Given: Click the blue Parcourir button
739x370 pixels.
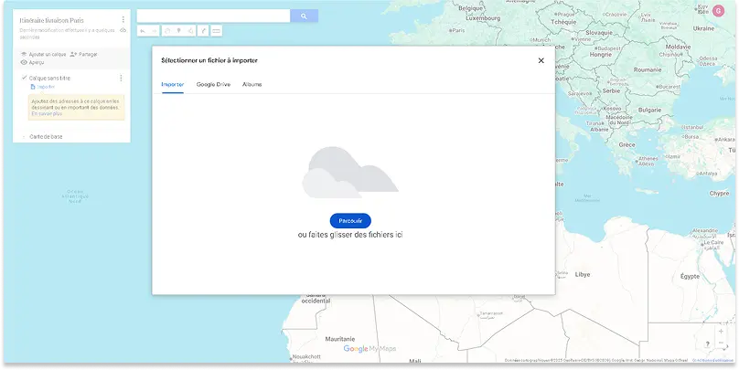Looking at the screenshot, I should 350,221.
